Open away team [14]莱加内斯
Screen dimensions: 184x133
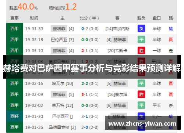pyautogui.click(x=117, y=29)
